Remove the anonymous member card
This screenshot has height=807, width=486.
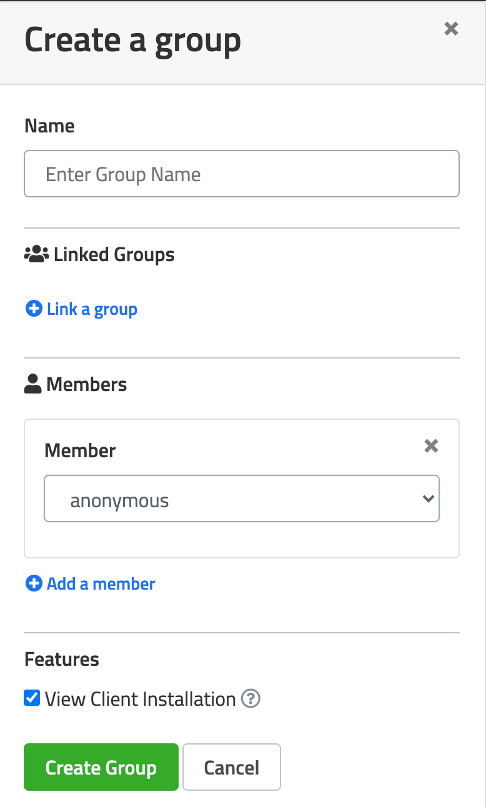(431, 446)
